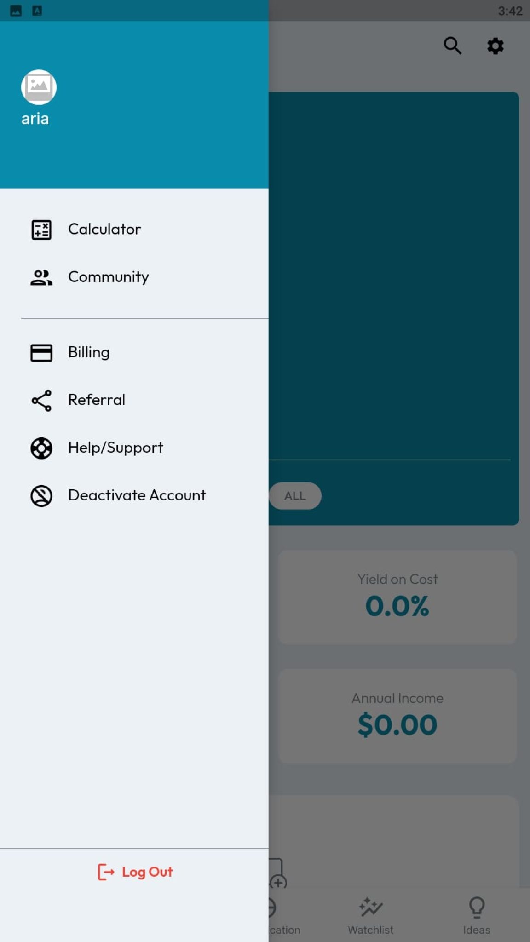This screenshot has width=530, height=942.
Task: Open the Yield on Cost card
Action: click(397, 597)
